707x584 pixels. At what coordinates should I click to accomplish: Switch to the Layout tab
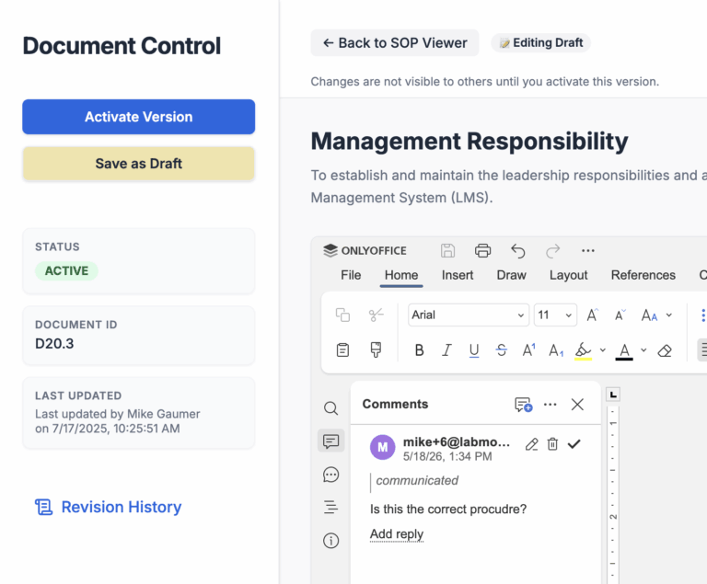(x=568, y=275)
